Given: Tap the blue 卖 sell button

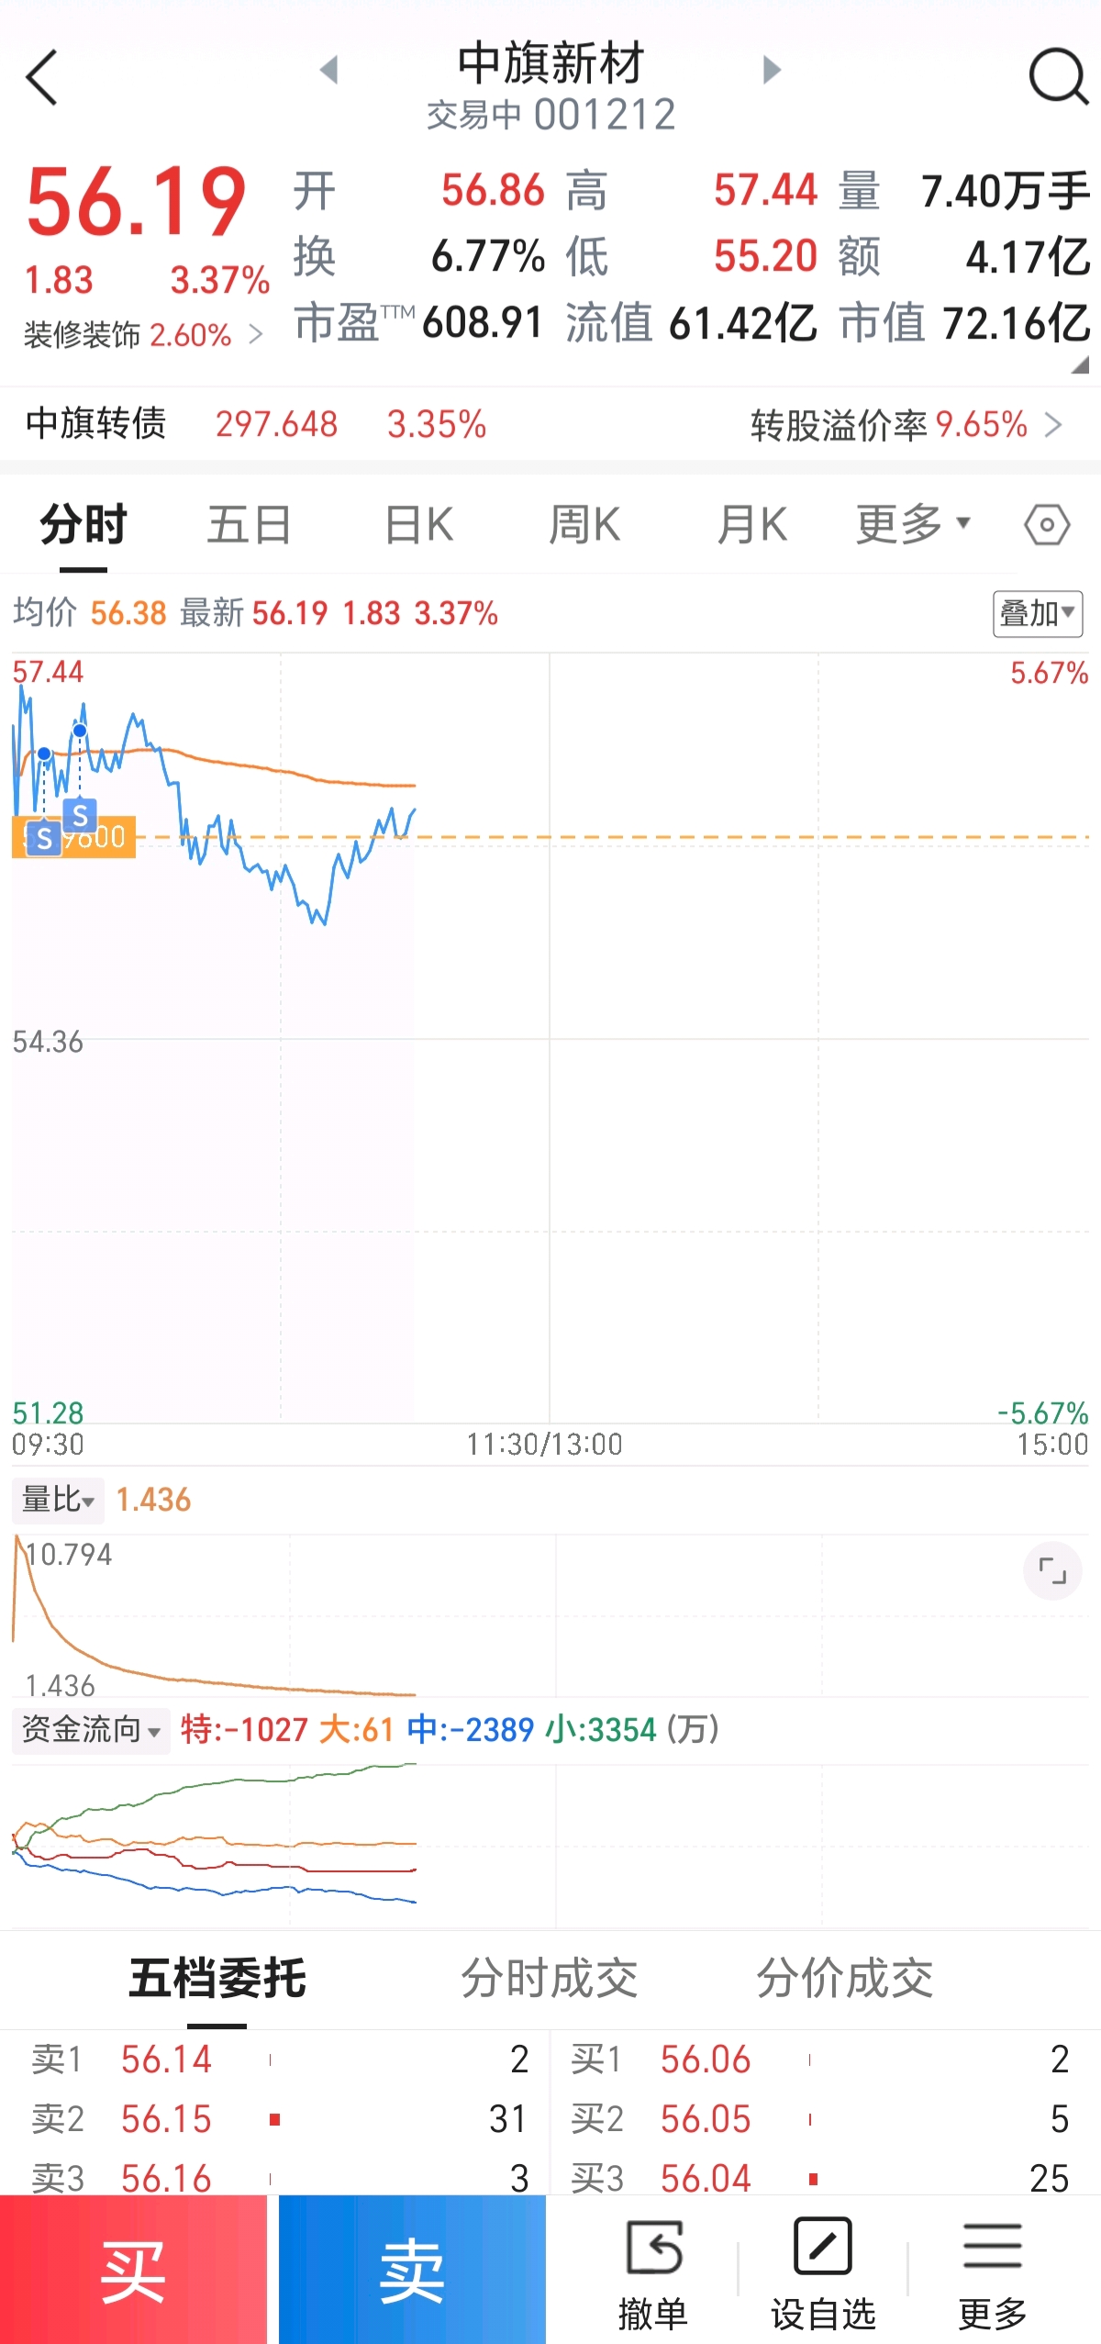Looking at the screenshot, I should point(412,2270).
